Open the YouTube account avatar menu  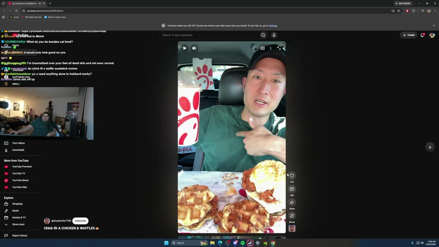coord(432,35)
